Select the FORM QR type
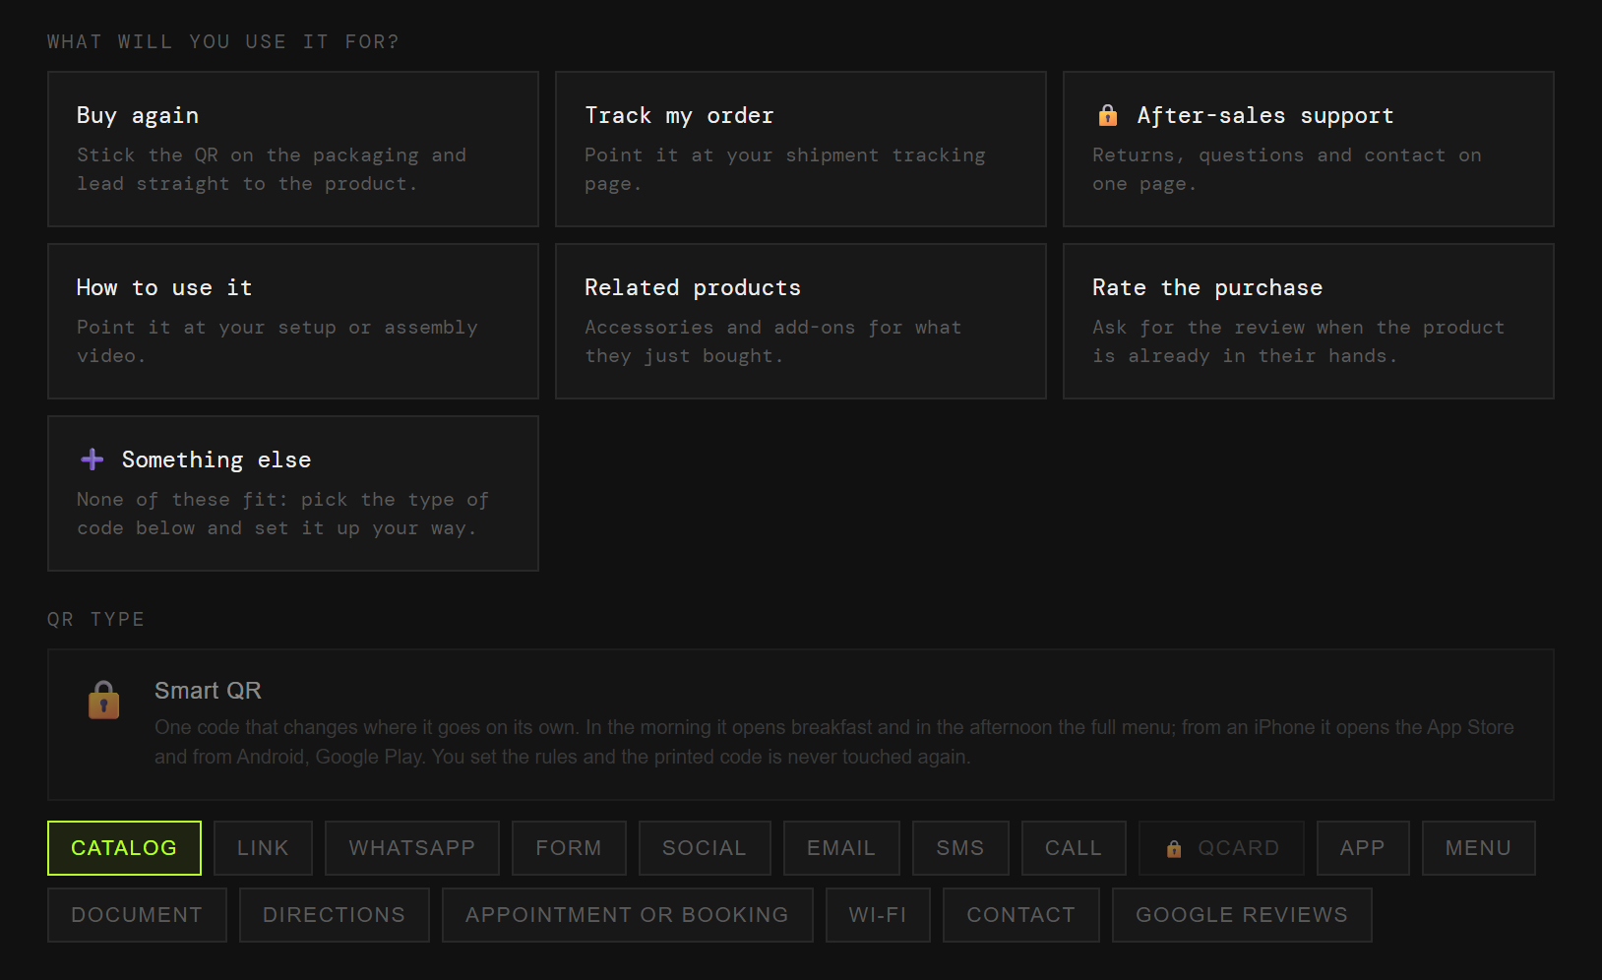 click(x=569, y=848)
